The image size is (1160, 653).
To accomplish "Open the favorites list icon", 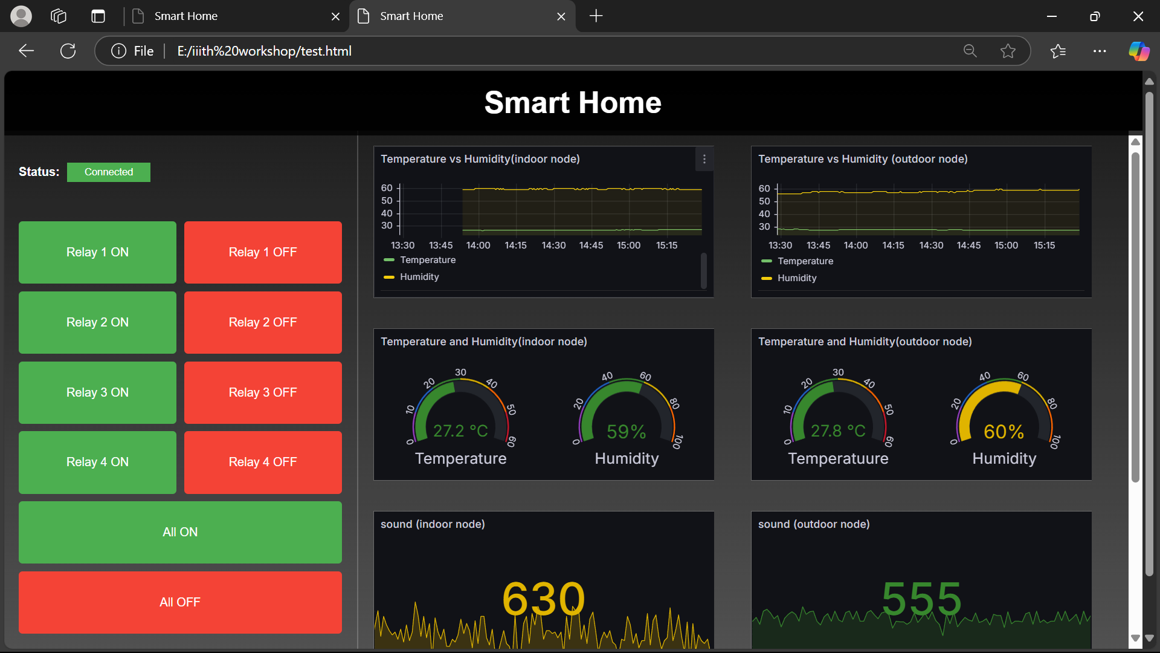I will (1058, 51).
